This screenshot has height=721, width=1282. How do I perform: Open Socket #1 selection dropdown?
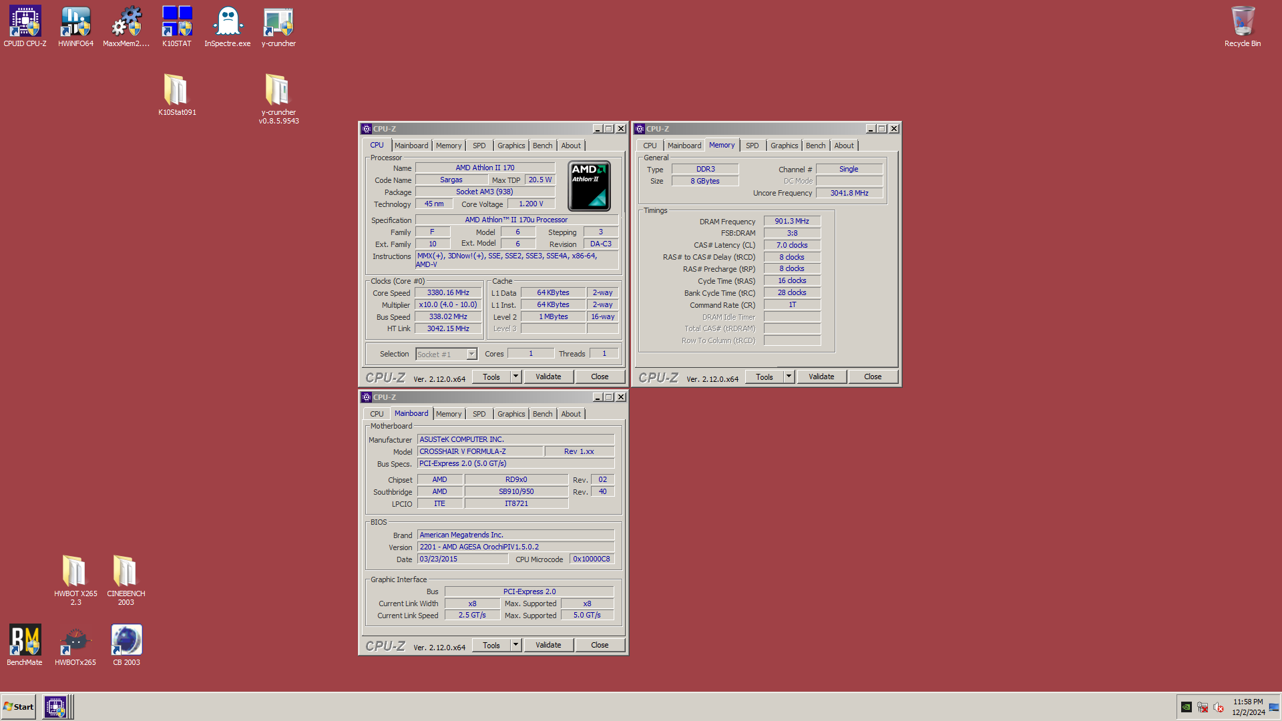click(472, 354)
